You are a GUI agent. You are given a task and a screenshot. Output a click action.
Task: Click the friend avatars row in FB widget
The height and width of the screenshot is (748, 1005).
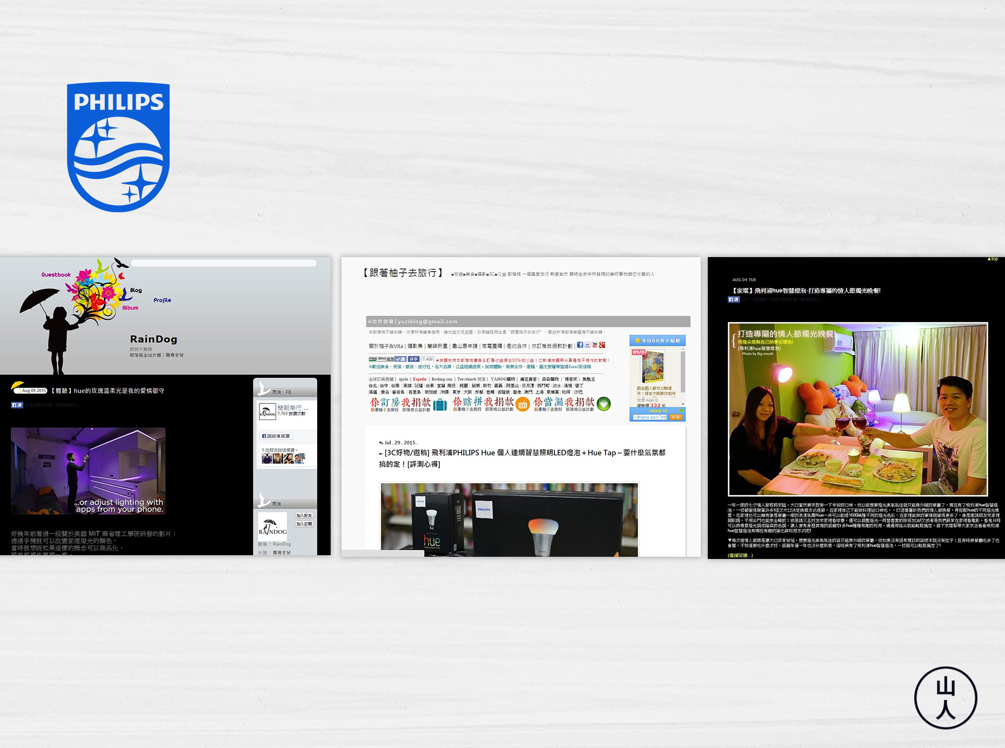pyautogui.click(x=283, y=459)
